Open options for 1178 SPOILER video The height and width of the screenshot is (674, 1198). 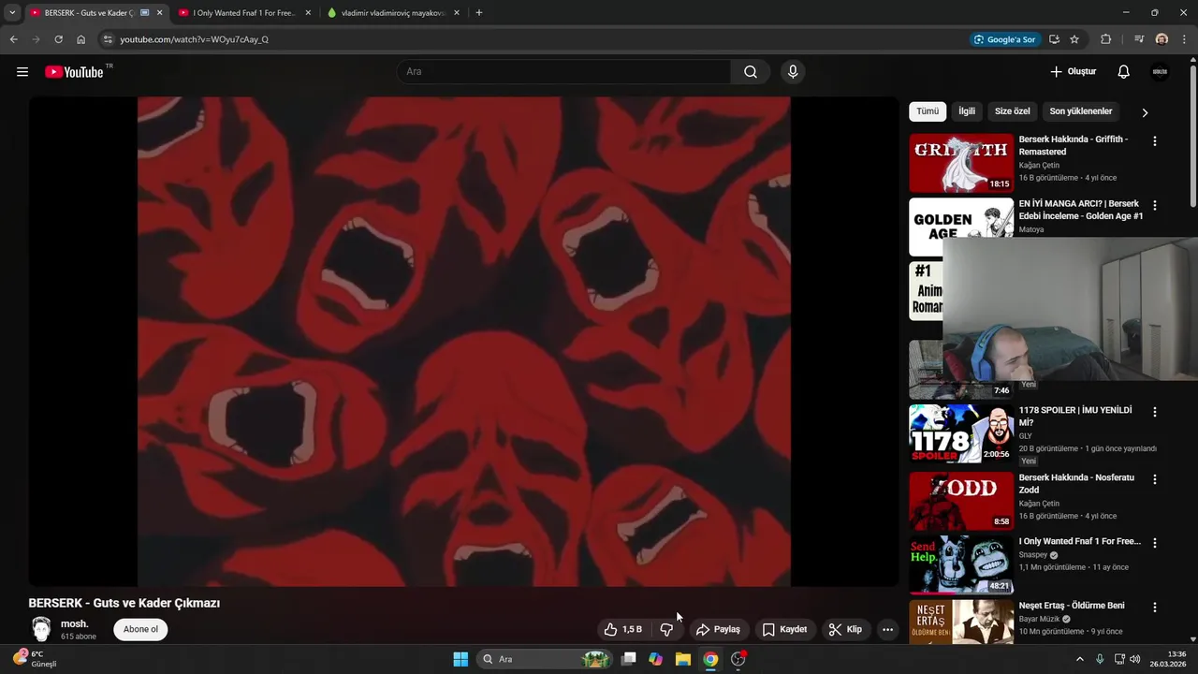tap(1154, 412)
